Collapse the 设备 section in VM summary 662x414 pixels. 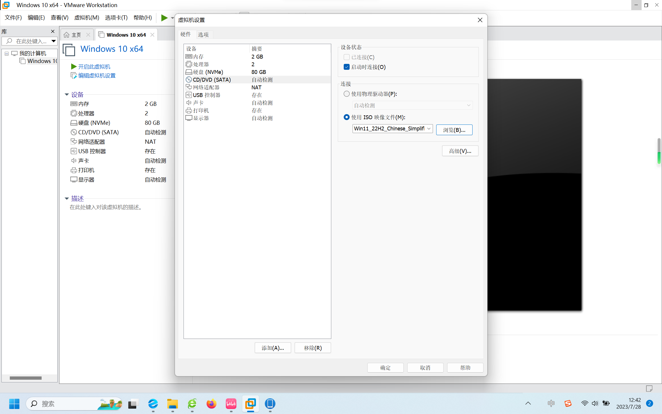(67, 95)
